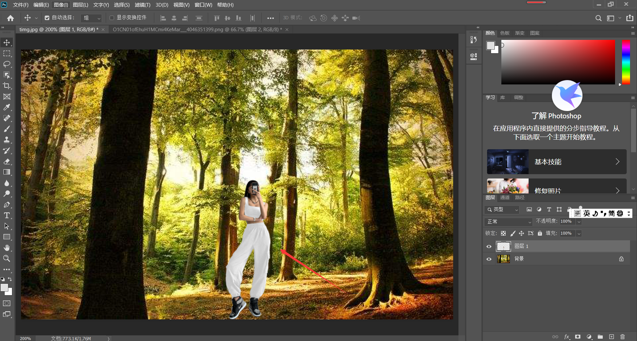Enable the 显示变换控件 checkbox
Image resolution: width=637 pixels, height=341 pixels.
pyautogui.click(x=112, y=18)
